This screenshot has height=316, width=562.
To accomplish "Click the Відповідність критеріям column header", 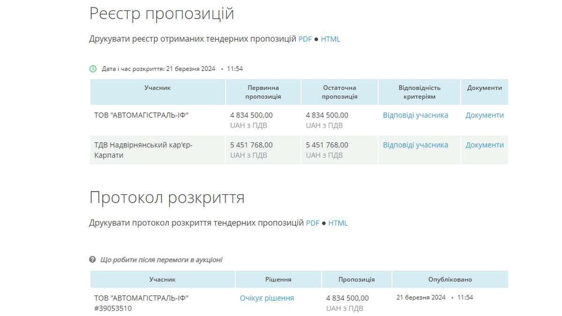I will click(420, 91).
